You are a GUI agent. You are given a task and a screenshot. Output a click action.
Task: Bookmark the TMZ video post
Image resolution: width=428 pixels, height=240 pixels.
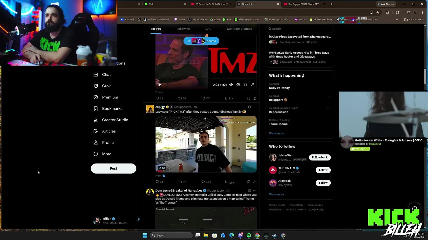[x=248, y=98]
